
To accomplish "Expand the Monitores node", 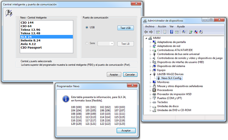I will tap(150, 83).
